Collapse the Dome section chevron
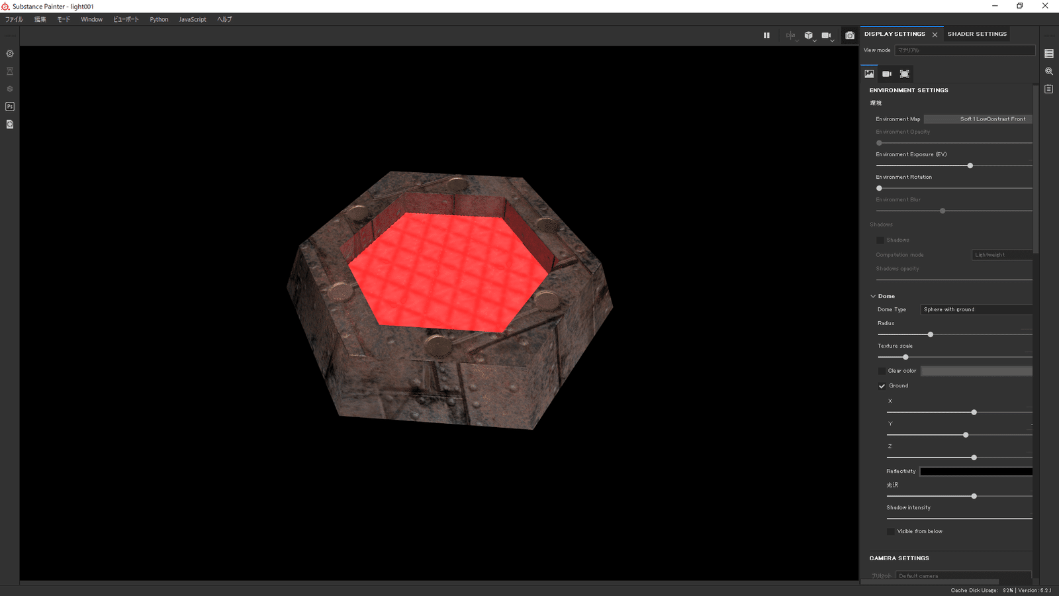This screenshot has height=596, width=1059. (x=873, y=296)
